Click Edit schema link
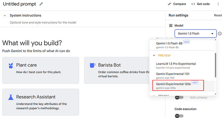The width and height of the screenshot is (222, 118). tap(199, 98)
